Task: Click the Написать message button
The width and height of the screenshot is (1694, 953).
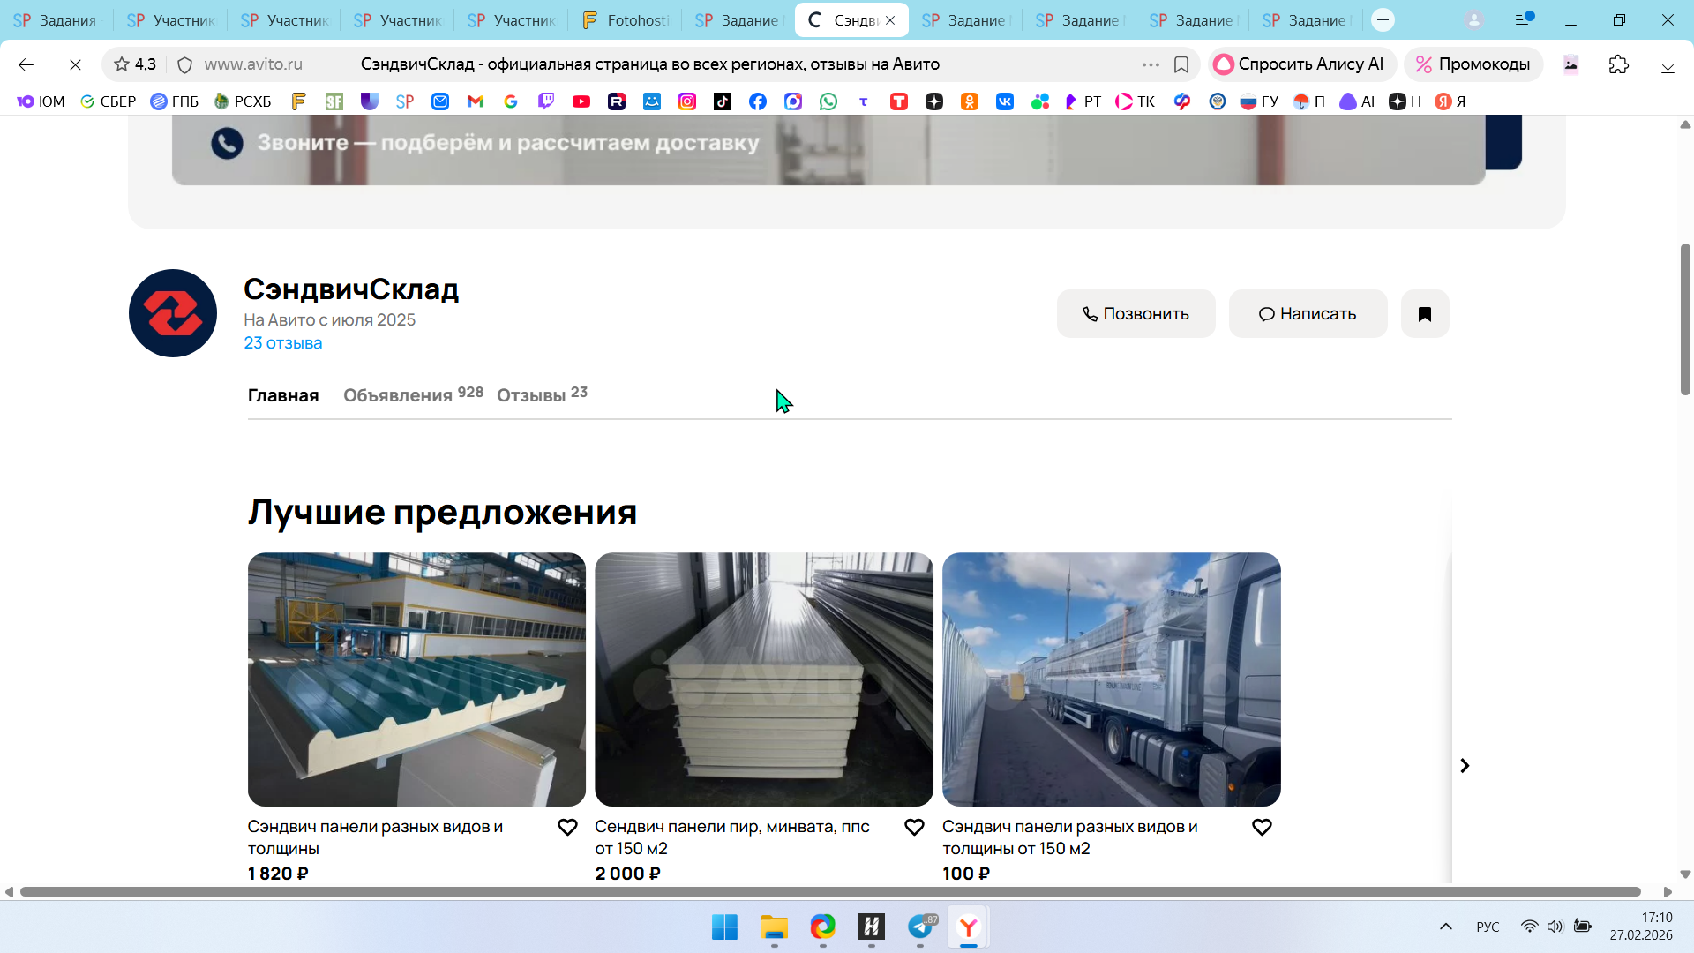Action: tap(1308, 314)
